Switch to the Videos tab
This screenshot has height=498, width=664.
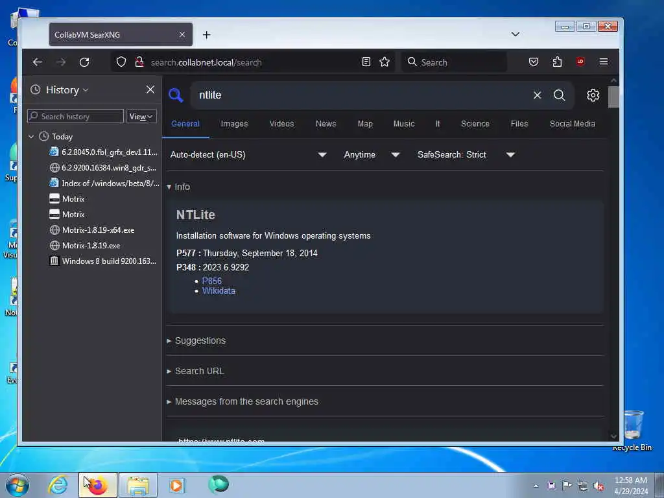pyautogui.click(x=281, y=124)
